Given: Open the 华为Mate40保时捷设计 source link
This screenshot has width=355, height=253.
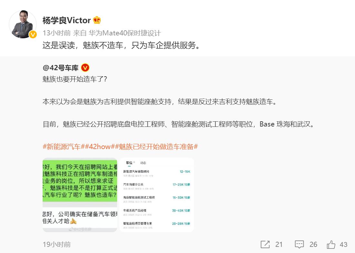Looking at the screenshot, I should pos(125,33).
